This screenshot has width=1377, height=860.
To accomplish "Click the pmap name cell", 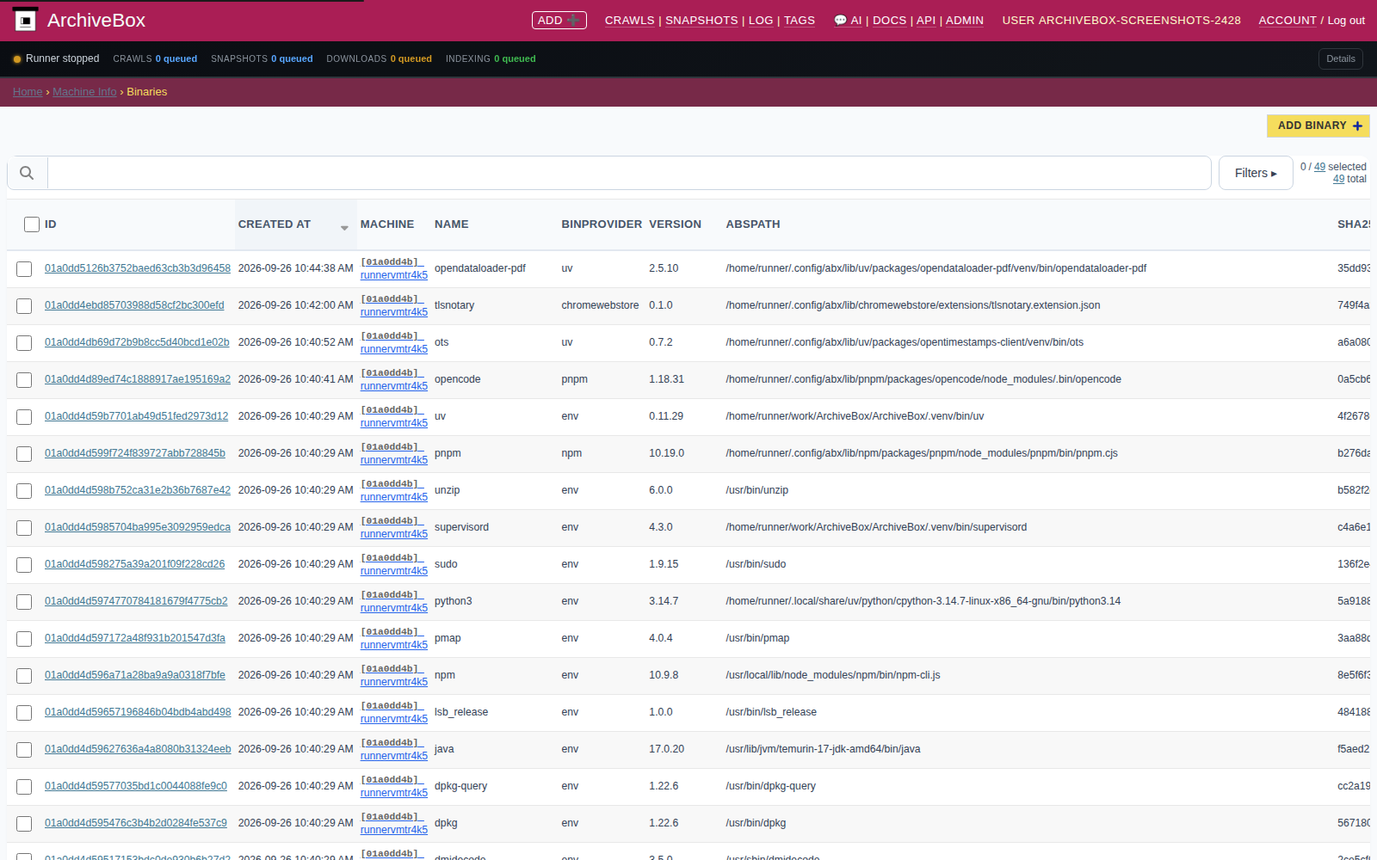I will click(x=448, y=638).
